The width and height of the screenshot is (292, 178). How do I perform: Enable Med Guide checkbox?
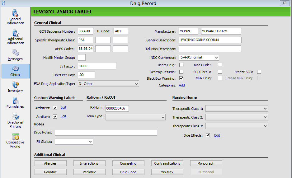pyautogui.click(x=220, y=65)
